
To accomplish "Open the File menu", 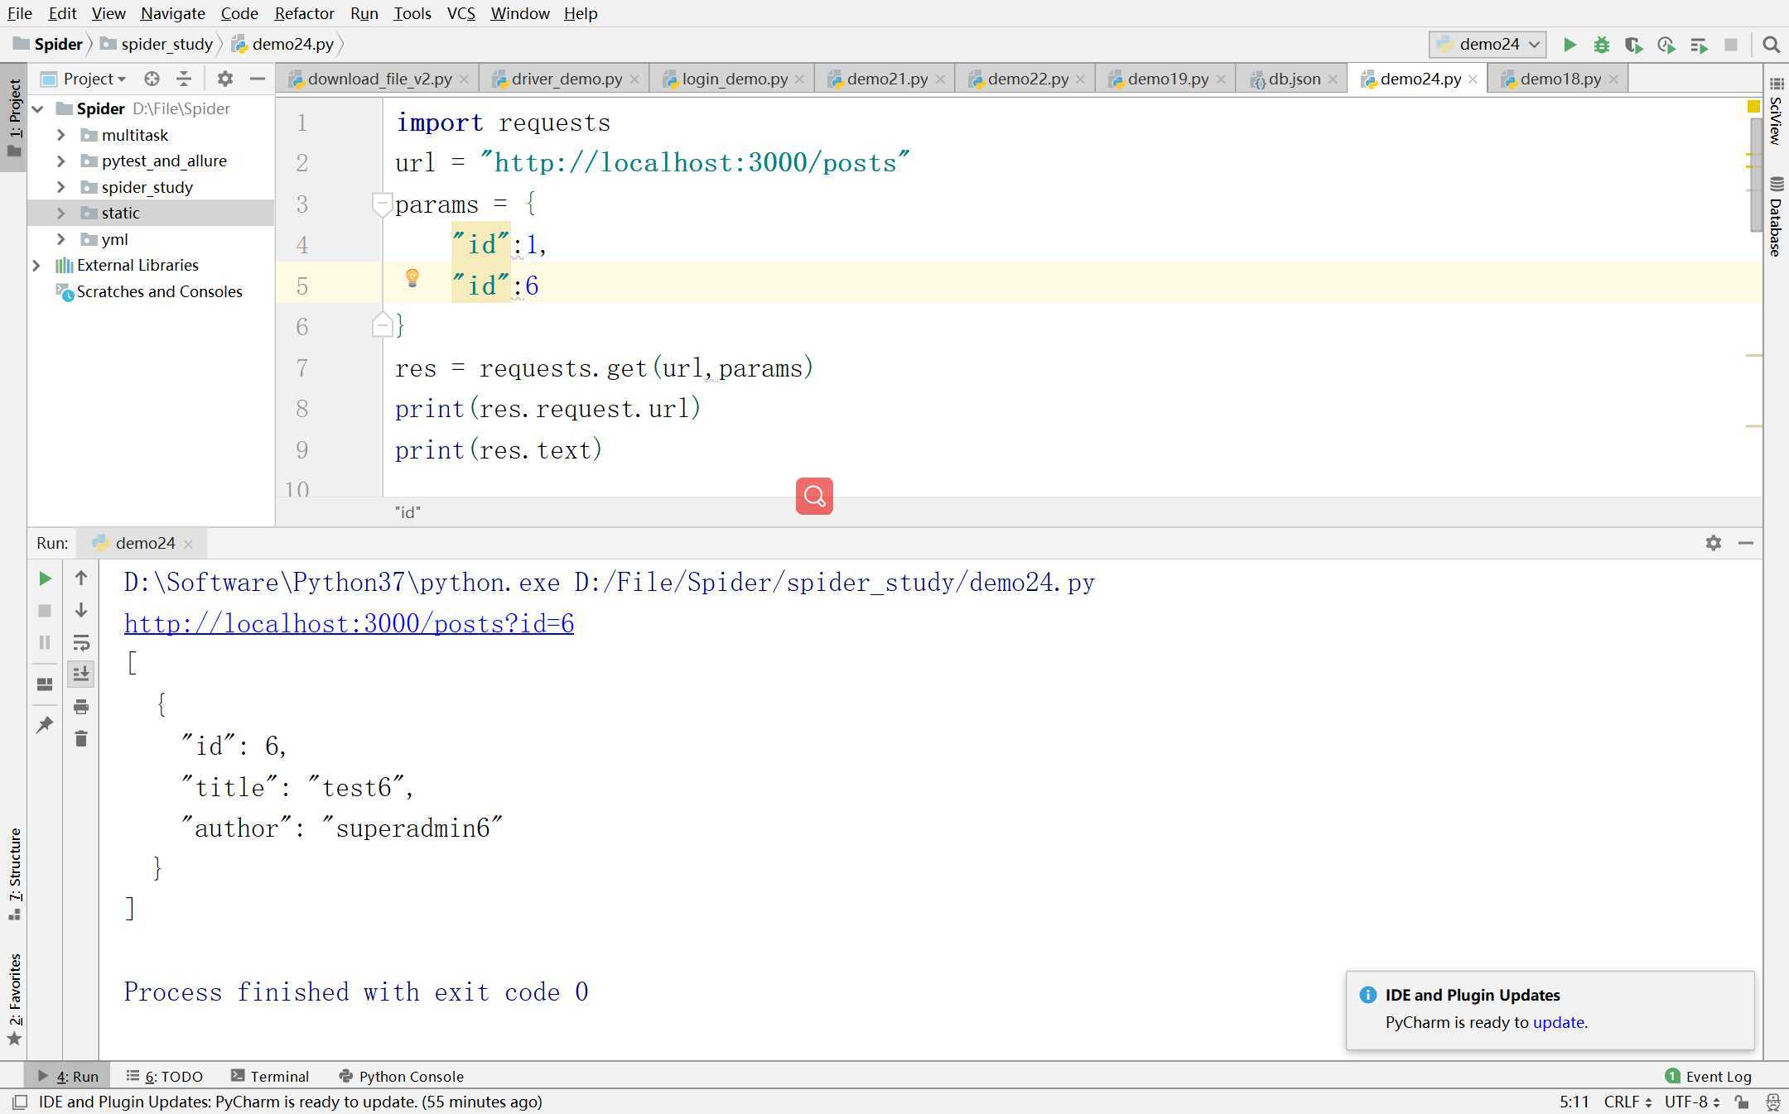I will click(x=19, y=13).
